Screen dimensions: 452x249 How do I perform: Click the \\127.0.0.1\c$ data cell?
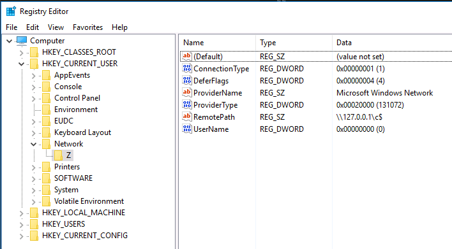click(x=359, y=117)
